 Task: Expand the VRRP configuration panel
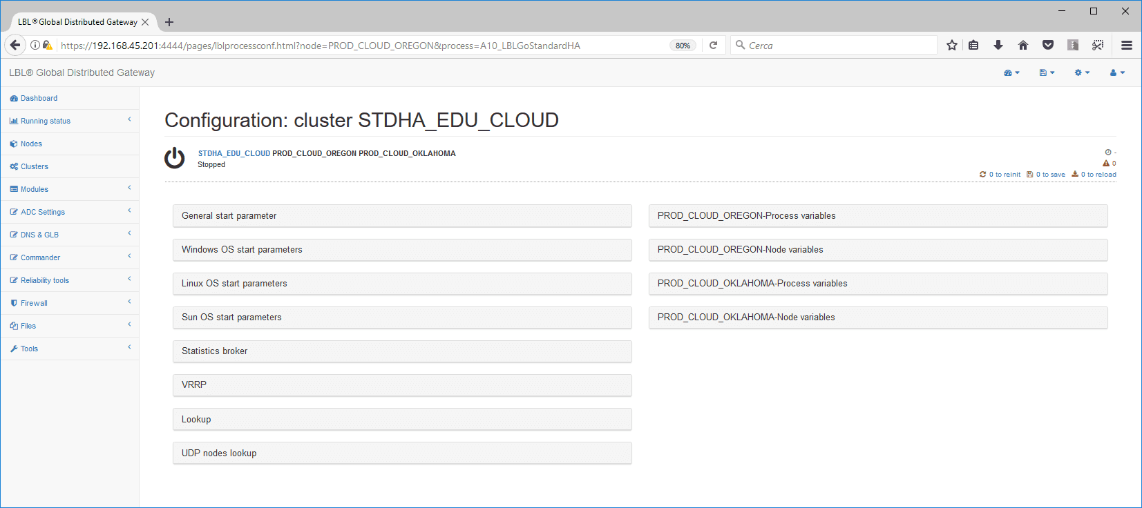click(x=402, y=384)
